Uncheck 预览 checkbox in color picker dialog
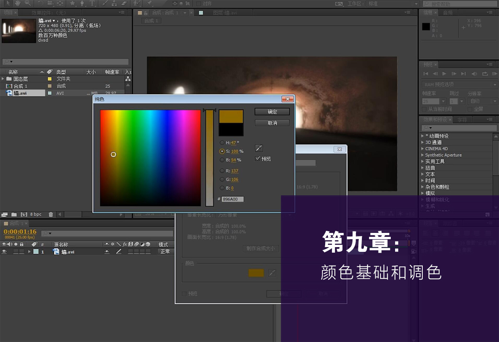499x342 pixels. [258, 159]
